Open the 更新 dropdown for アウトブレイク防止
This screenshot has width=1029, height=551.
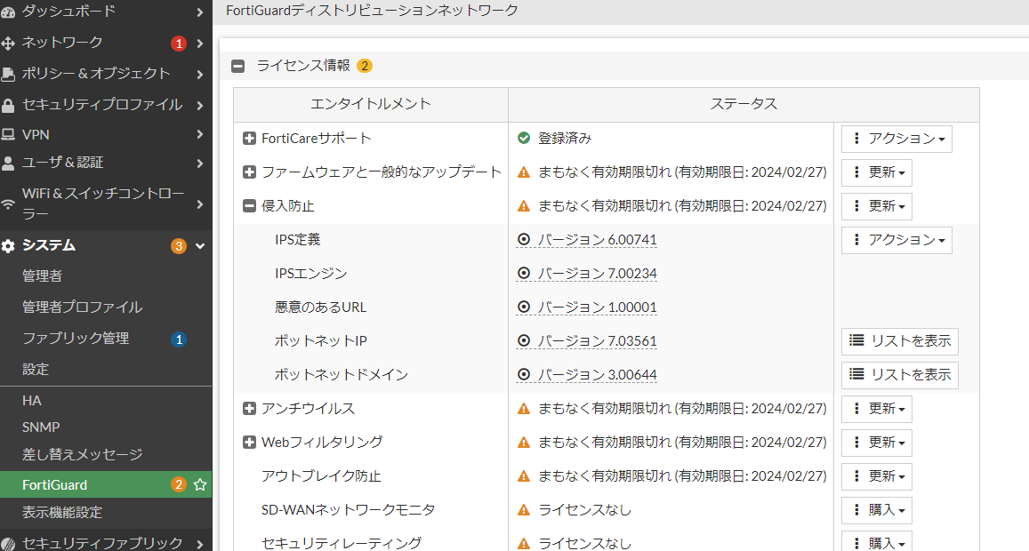click(877, 476)
